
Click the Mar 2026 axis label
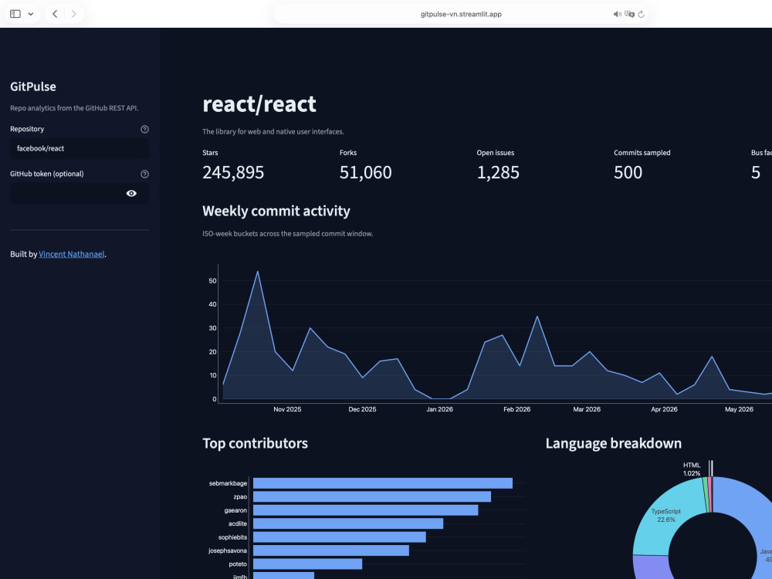587,409
